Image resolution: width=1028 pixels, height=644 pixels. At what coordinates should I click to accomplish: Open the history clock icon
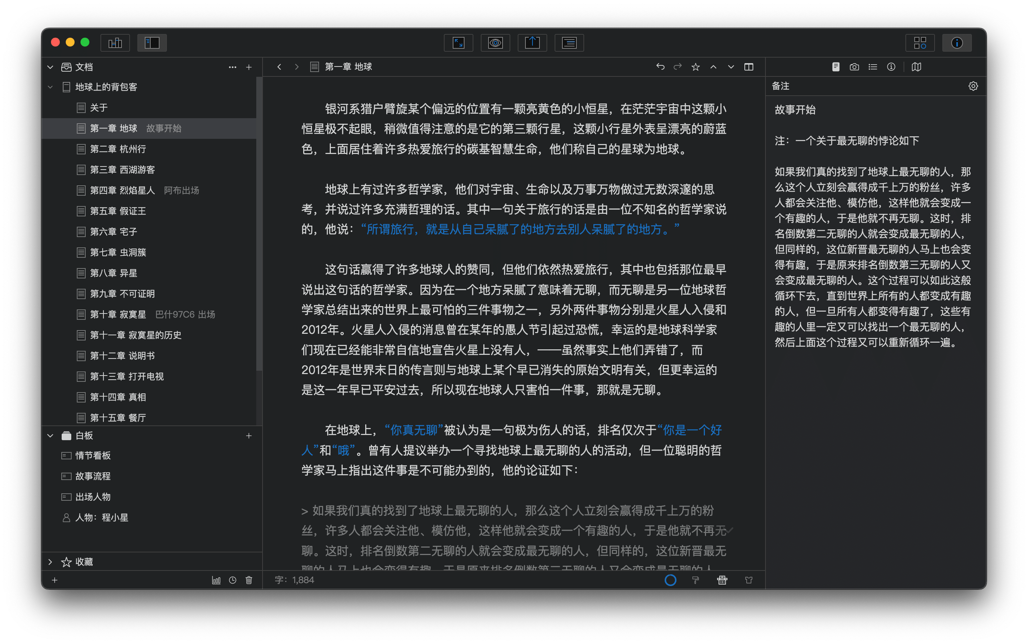[233, 580]
